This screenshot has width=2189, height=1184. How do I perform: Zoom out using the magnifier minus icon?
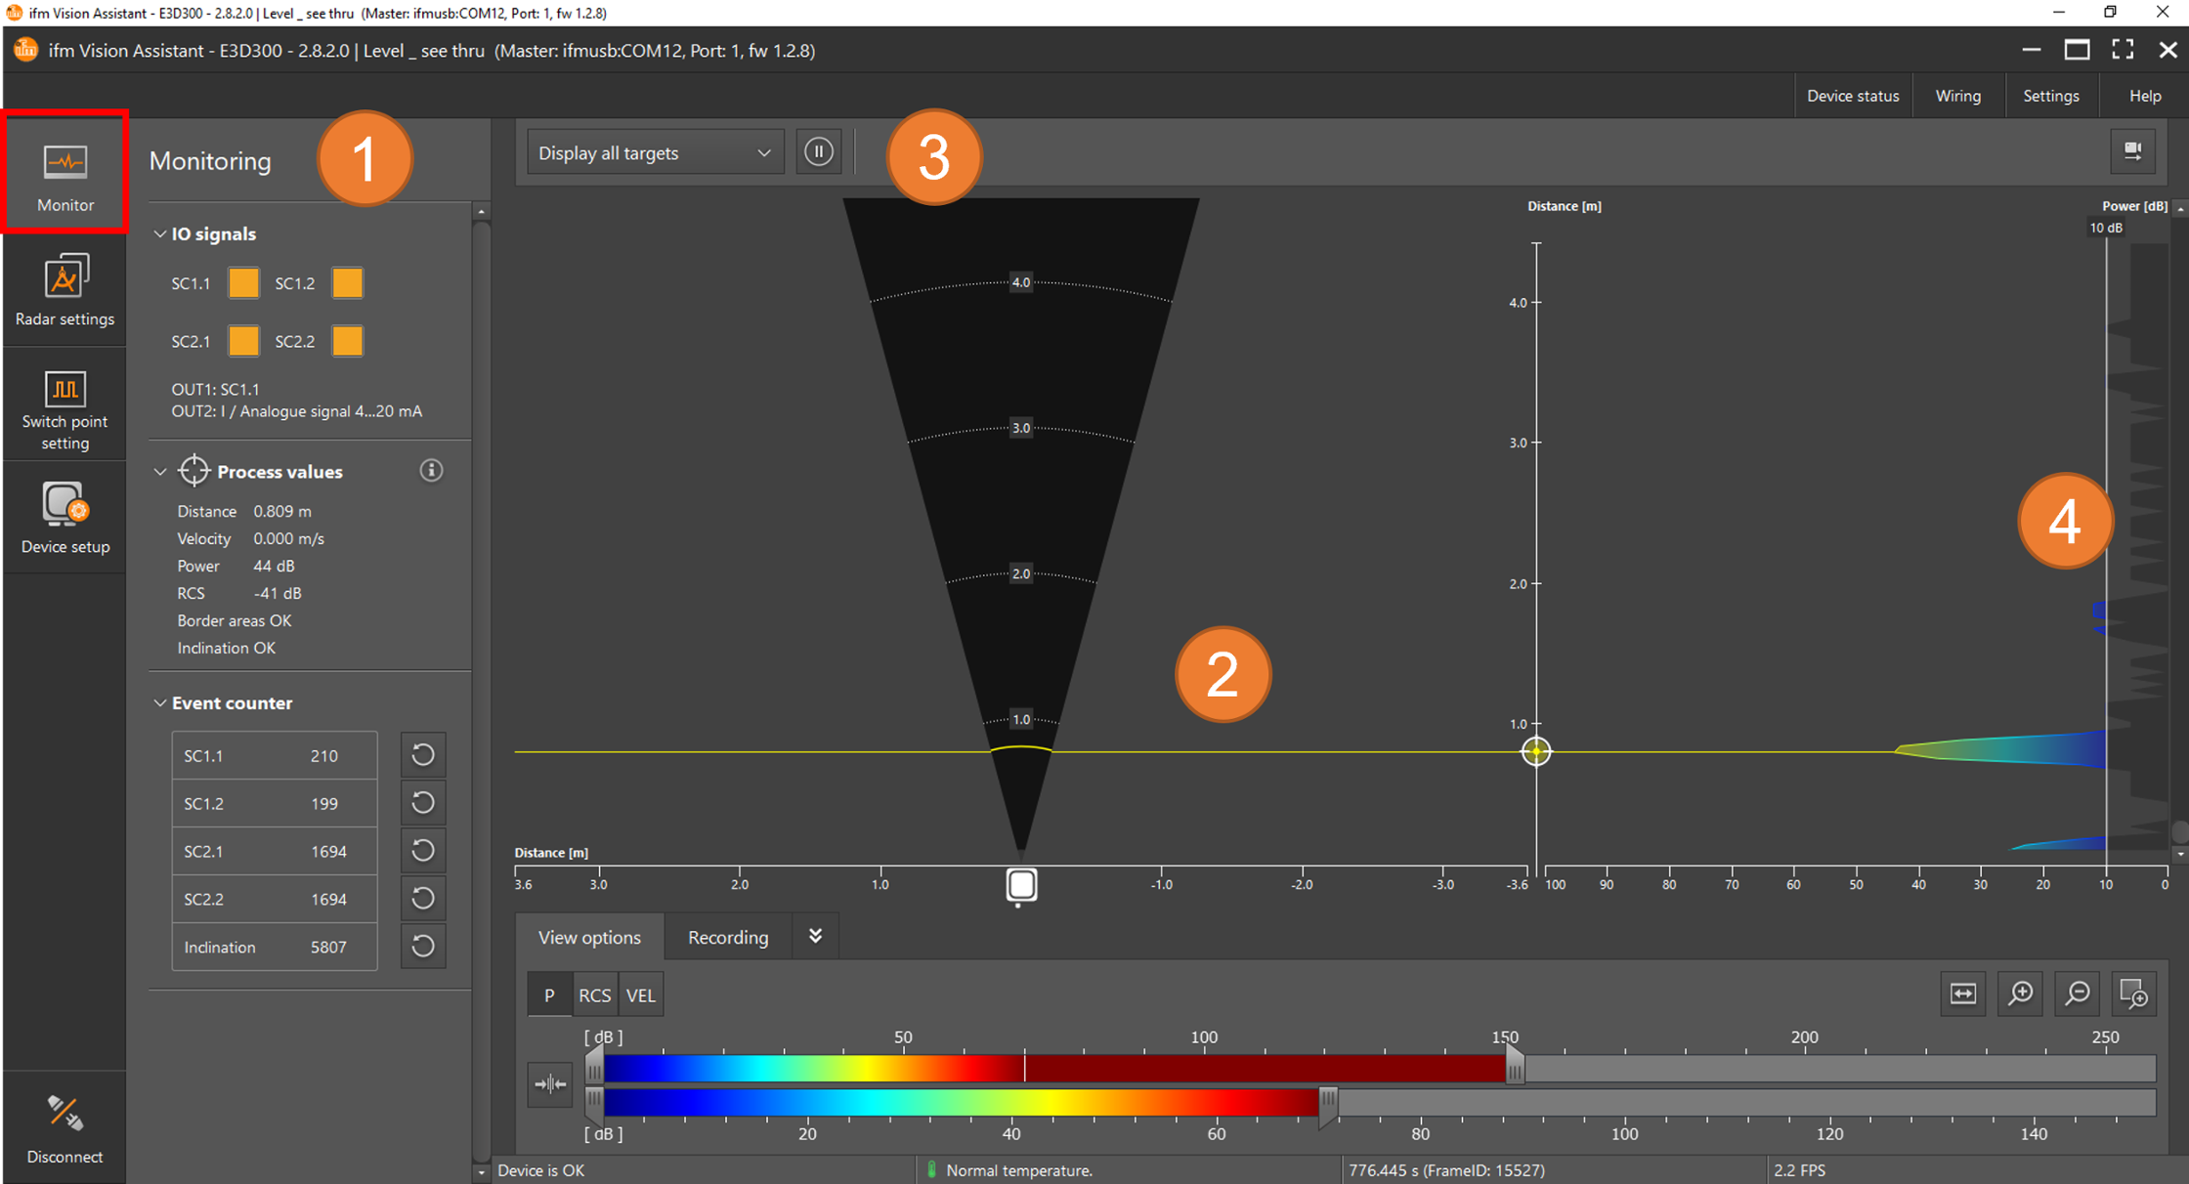tap(2077, 994)
